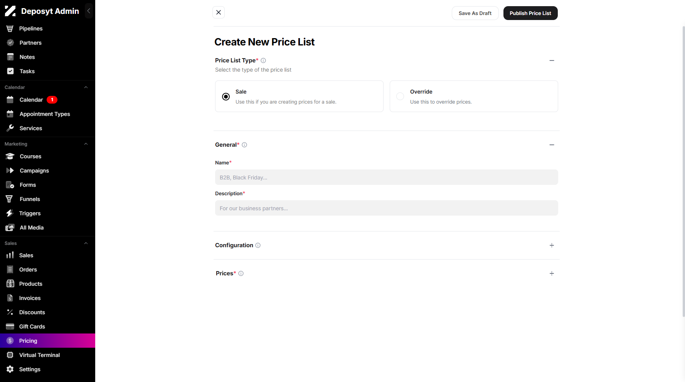This screenshot has height=382, width=685.
Task: Click the Sales bar chart icon
Action: (x=10, y=255)
